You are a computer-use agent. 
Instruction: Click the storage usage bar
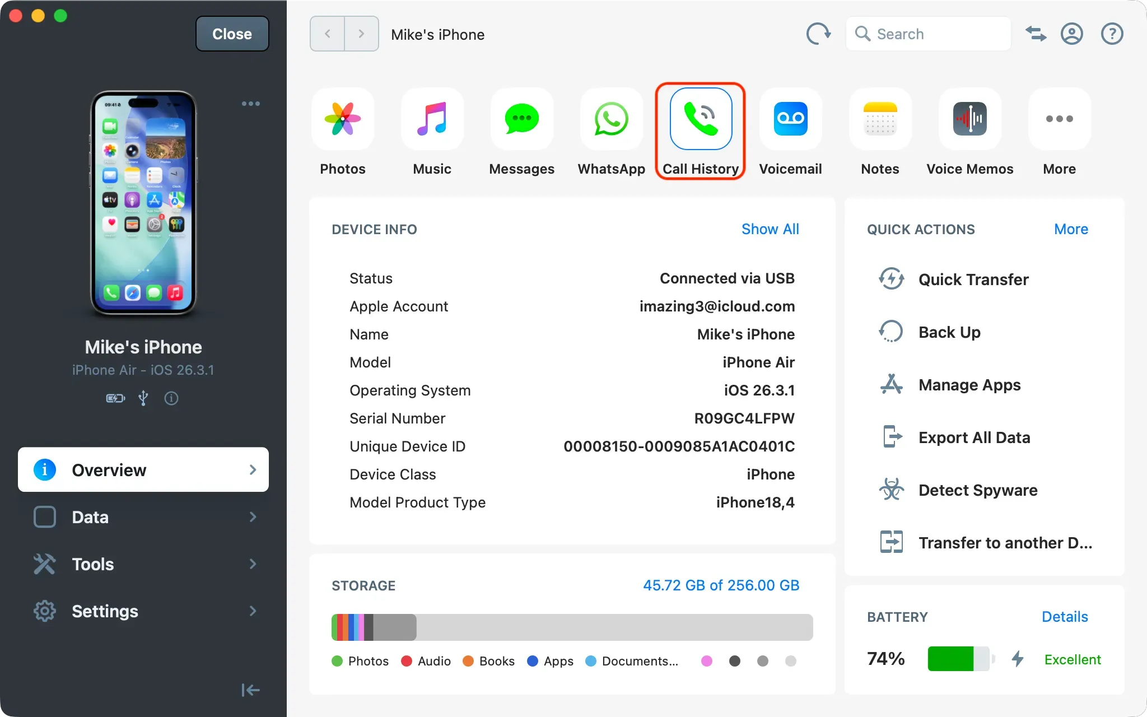coord(571,627)
